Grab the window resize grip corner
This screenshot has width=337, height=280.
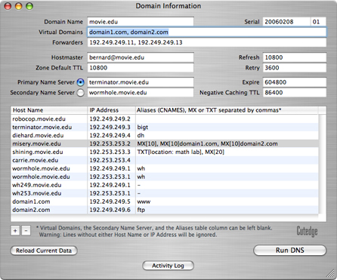331,274
